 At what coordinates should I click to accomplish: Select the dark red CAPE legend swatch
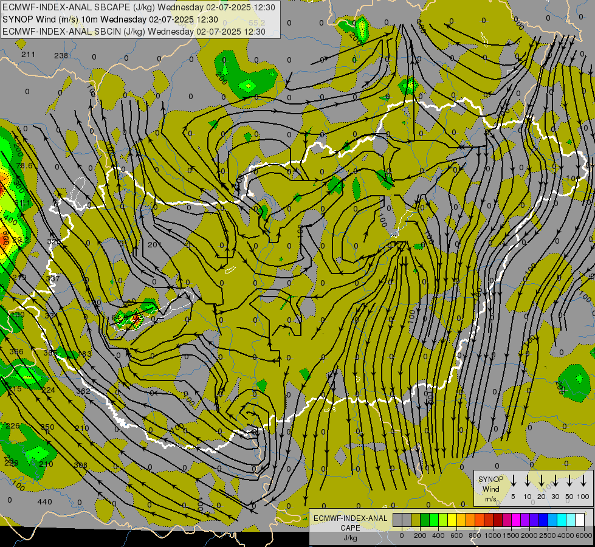(498, 520)
